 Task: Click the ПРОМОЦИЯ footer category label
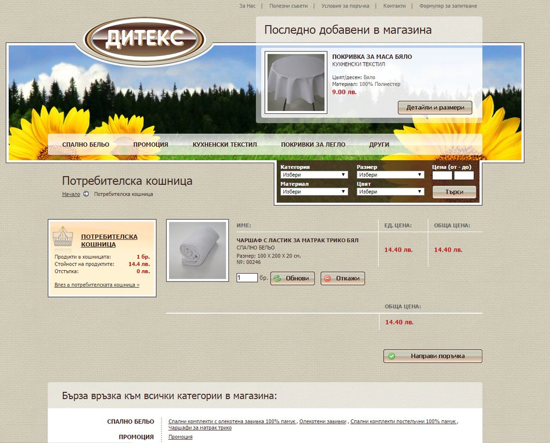pyautogui.click(x=136, y=437)
